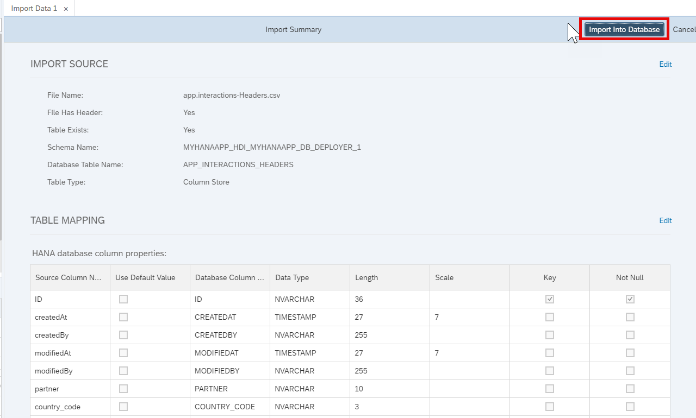This screenshot has width=696, height=418.
Task: Enable Use Default Value for the ID row
Action: [123, 299]
